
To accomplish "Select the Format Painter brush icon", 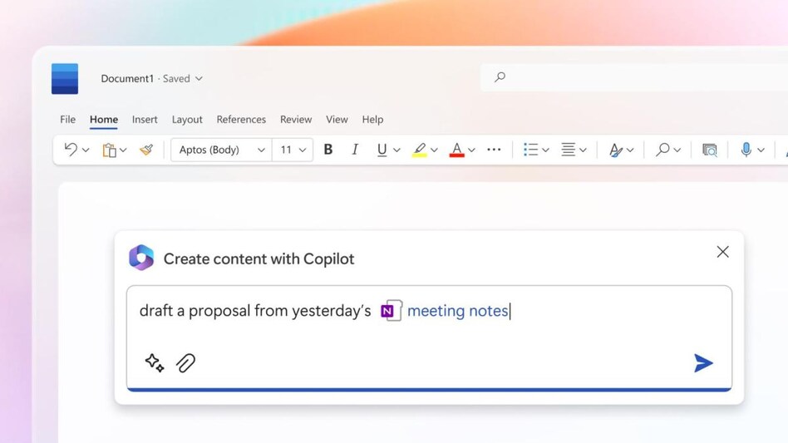I will 146,150.
